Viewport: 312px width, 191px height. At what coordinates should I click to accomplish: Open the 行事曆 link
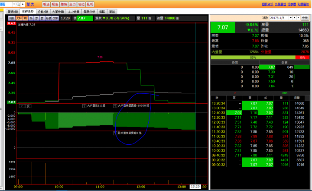[x=292, y=4]
